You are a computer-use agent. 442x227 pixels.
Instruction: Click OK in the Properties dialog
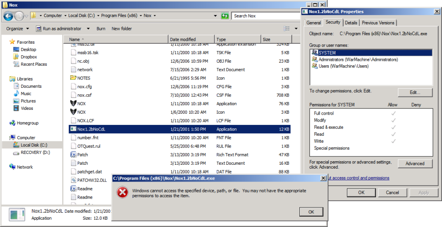pos(361,192)
